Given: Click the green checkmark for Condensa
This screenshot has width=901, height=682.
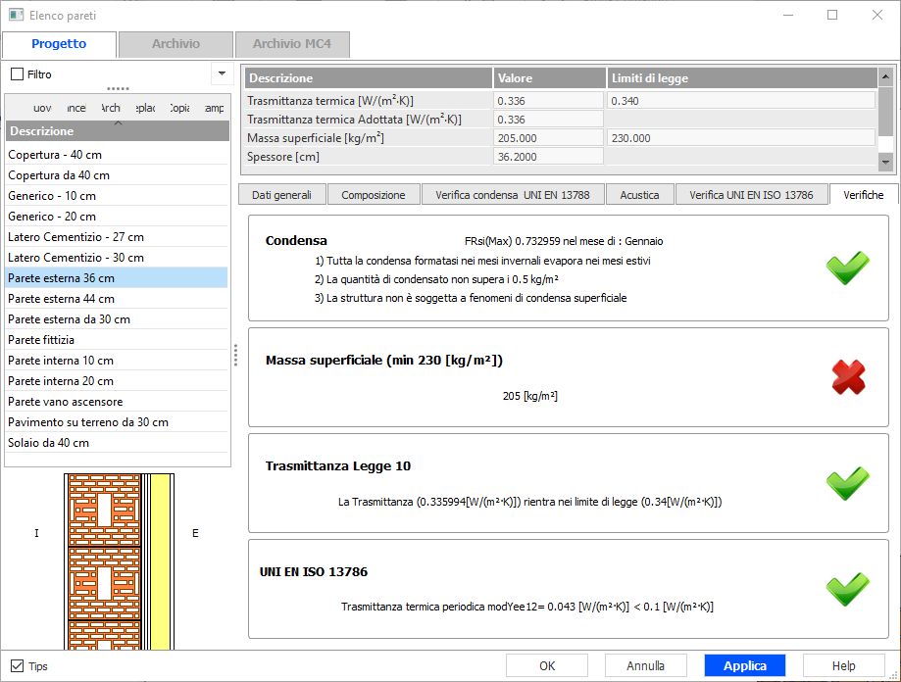Looking at the screenshot, I should click(847, 268).
